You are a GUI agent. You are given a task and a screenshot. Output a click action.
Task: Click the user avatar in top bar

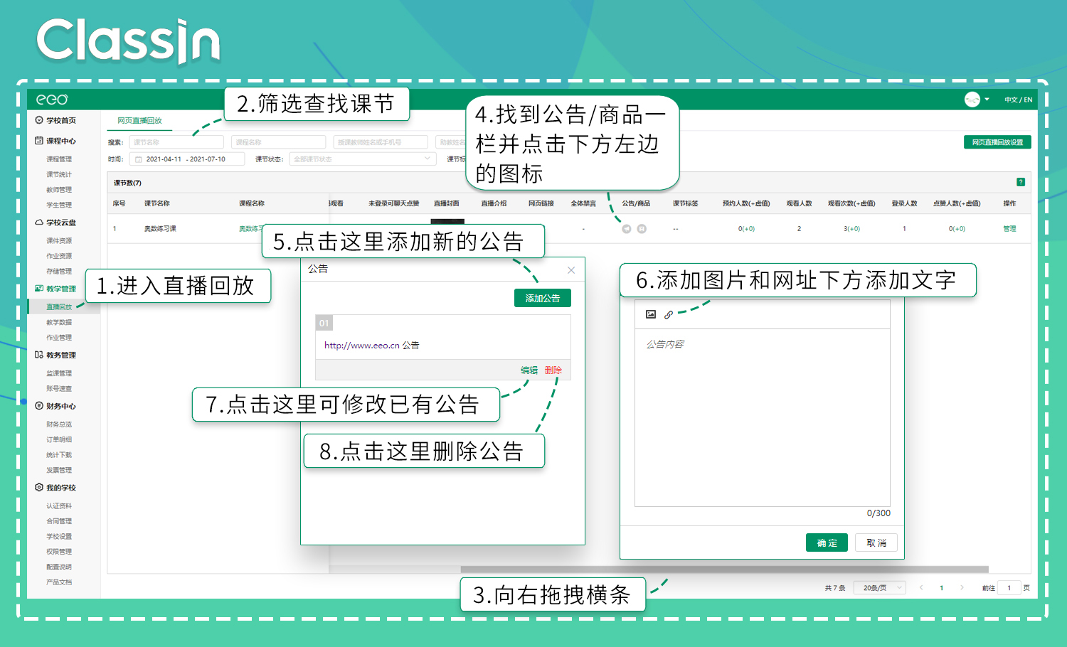tap(972, 100)
